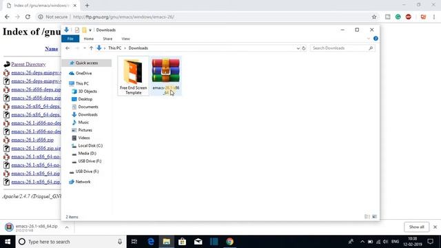
Task: Bookmark this page with star icon
Action: pos(374,17)
